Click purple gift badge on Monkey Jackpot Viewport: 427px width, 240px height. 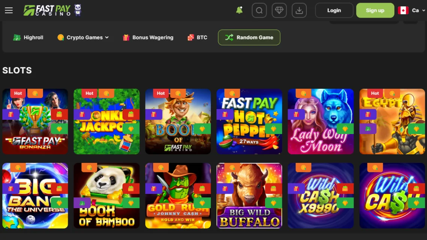point(82,114)
